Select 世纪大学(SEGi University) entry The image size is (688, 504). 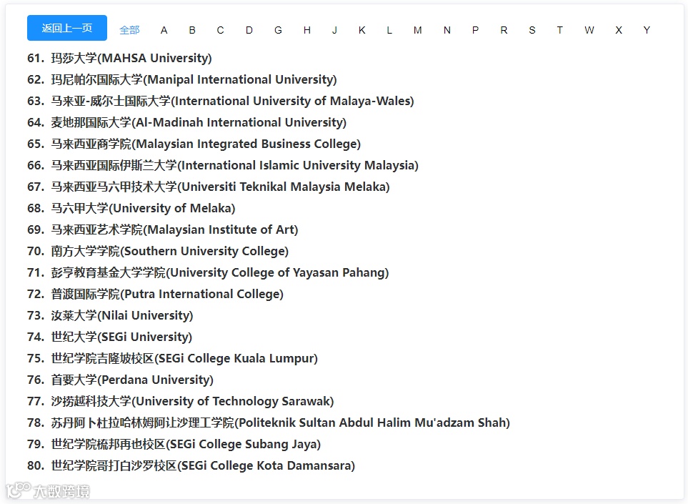pyautogui.click(x=110, y=337)
